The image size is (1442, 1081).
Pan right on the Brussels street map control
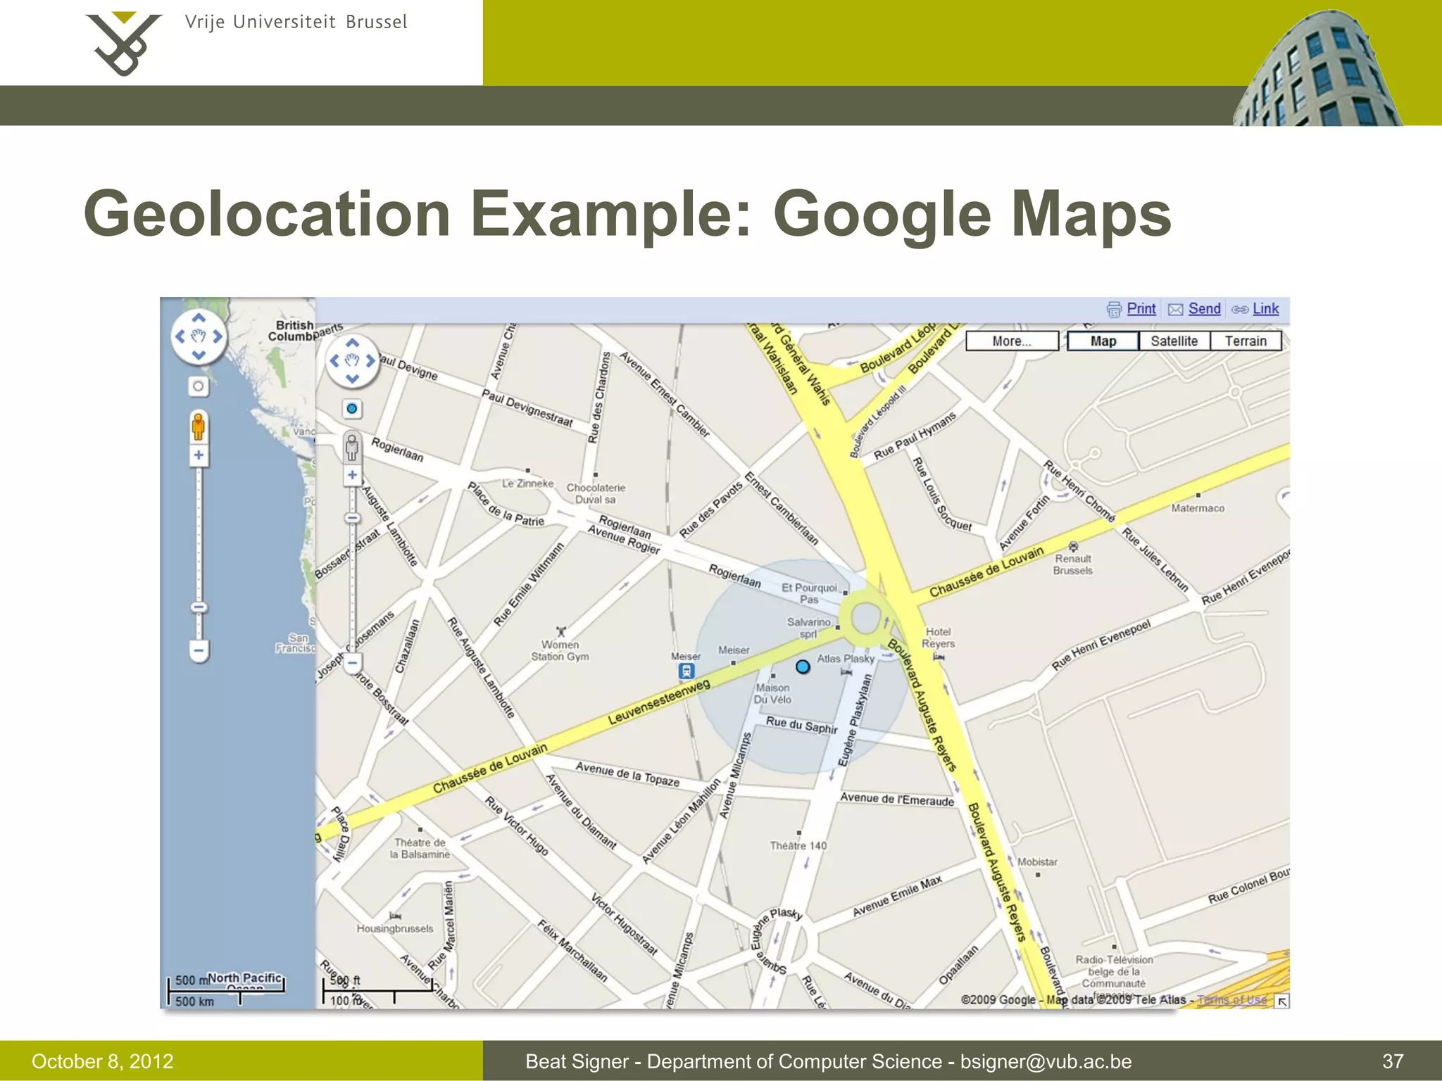[x=370, y=361]
